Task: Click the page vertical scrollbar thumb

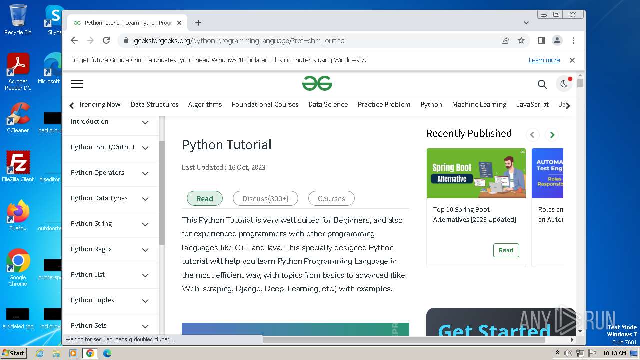Action: click(580, 83)
